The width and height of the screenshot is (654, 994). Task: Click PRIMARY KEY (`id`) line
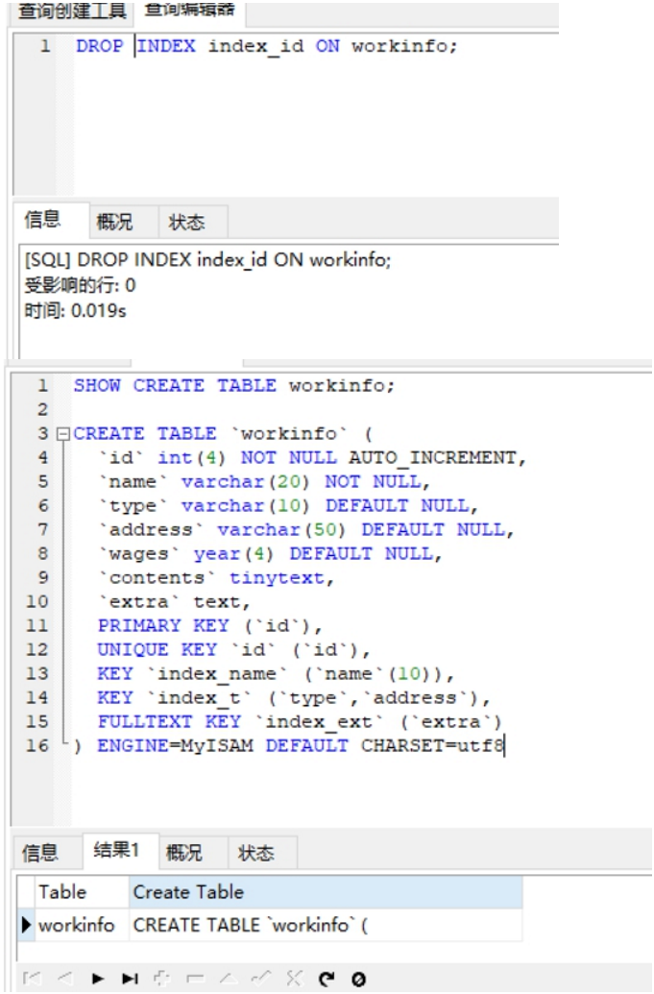pos(209,626)
